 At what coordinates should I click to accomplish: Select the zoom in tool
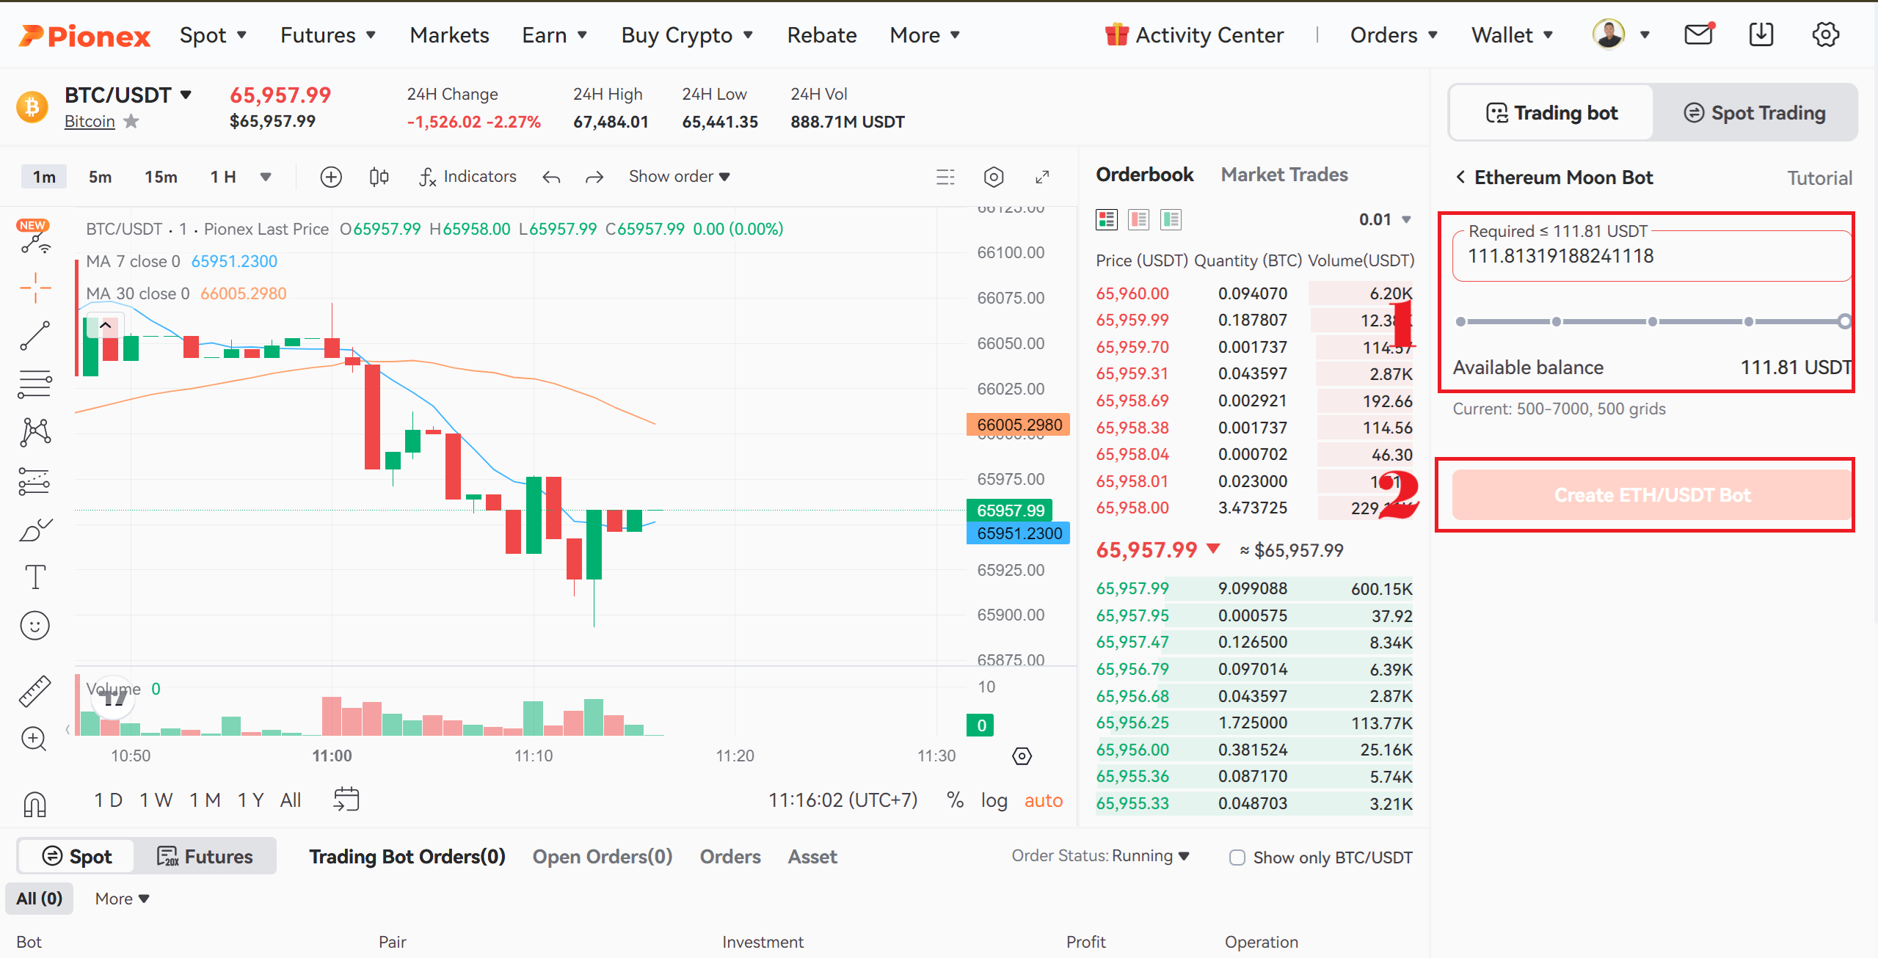(35, 739)
